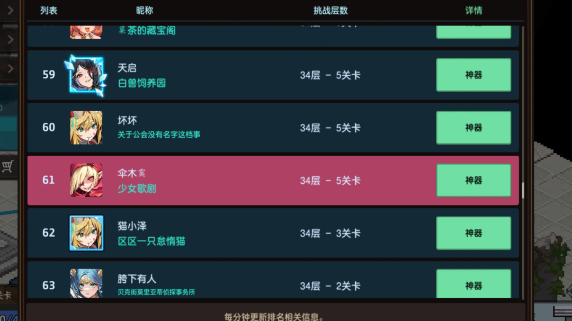Open the shopping cart icon on the left edge
The height and width of the screenshot is (321, 572).
click(x=7, y=167)
